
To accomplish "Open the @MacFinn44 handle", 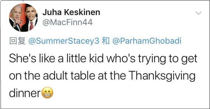I will pyautogui.click(x=67, y=22).
